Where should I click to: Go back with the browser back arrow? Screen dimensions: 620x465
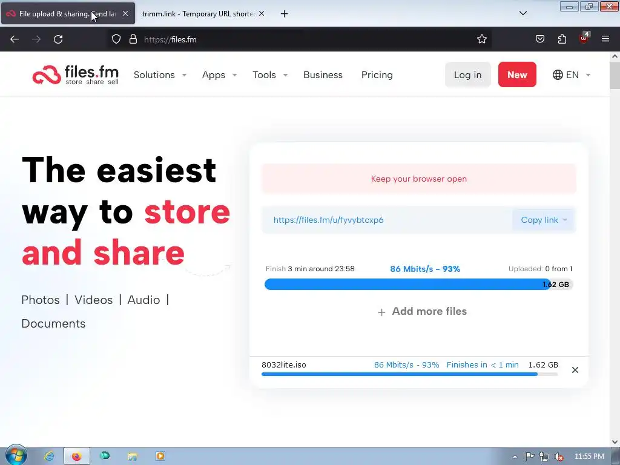click(x=15, y=39)
